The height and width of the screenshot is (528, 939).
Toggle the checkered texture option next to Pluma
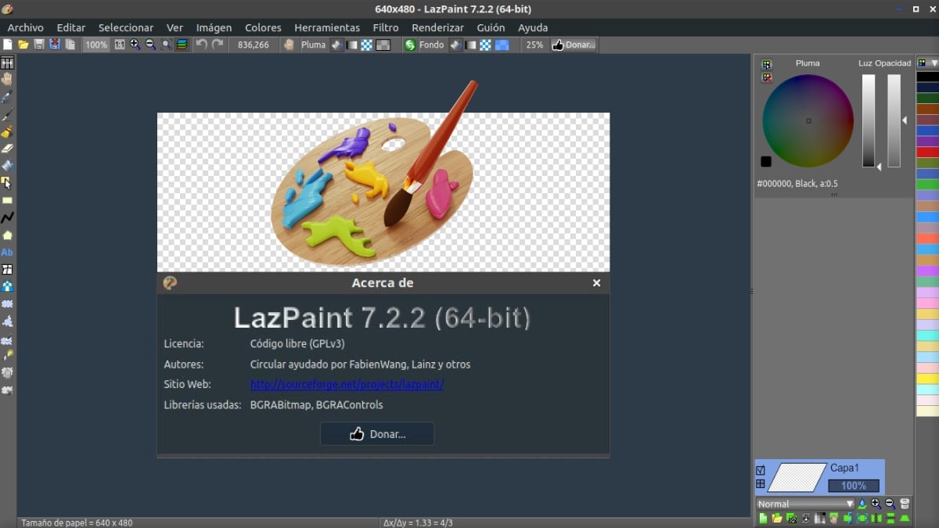point(367,45)
